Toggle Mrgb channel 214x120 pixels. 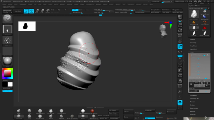pos(52,10)
